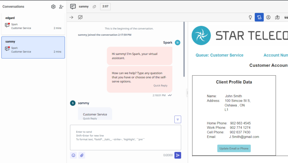Open conversation settings gear icon
Image resolution: width=288 pixels, height=163 pixels.
click(x=53, y=7)
